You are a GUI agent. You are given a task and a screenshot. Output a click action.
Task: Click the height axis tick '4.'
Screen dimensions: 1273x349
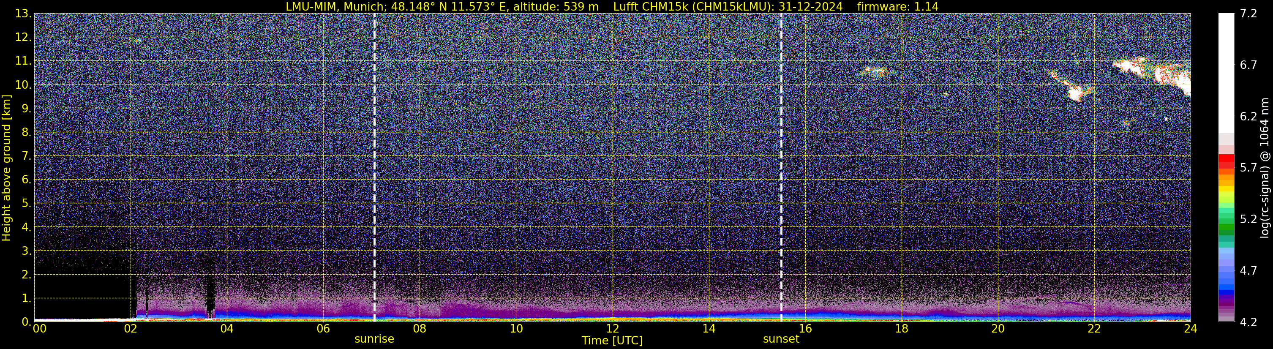pyautogui.click(x=26, y=227)
